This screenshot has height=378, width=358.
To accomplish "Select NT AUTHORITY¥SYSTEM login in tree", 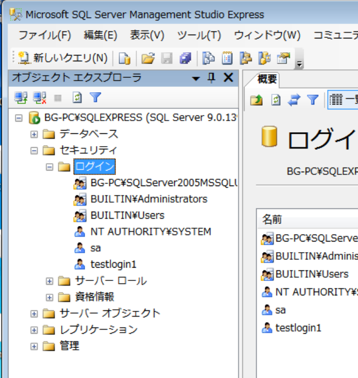I will (x=151, y=232).
